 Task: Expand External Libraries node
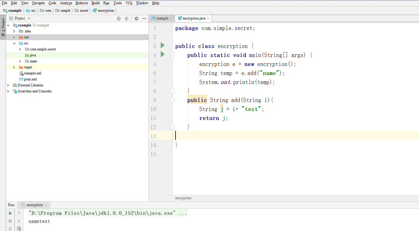[8, 85]
